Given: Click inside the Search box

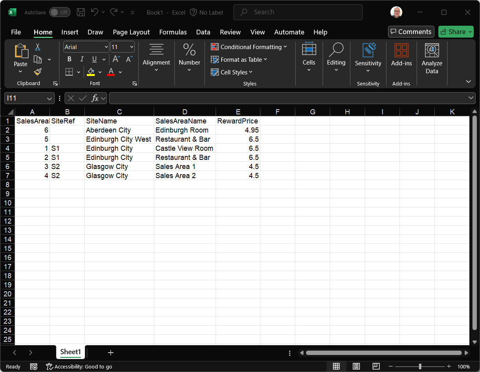Looking at the screenshot, I should (298, 12).
